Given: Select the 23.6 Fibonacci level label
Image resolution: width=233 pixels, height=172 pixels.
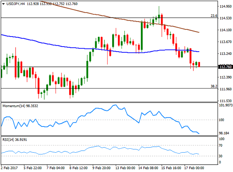Looking at the screenshot, I should 214,16.
